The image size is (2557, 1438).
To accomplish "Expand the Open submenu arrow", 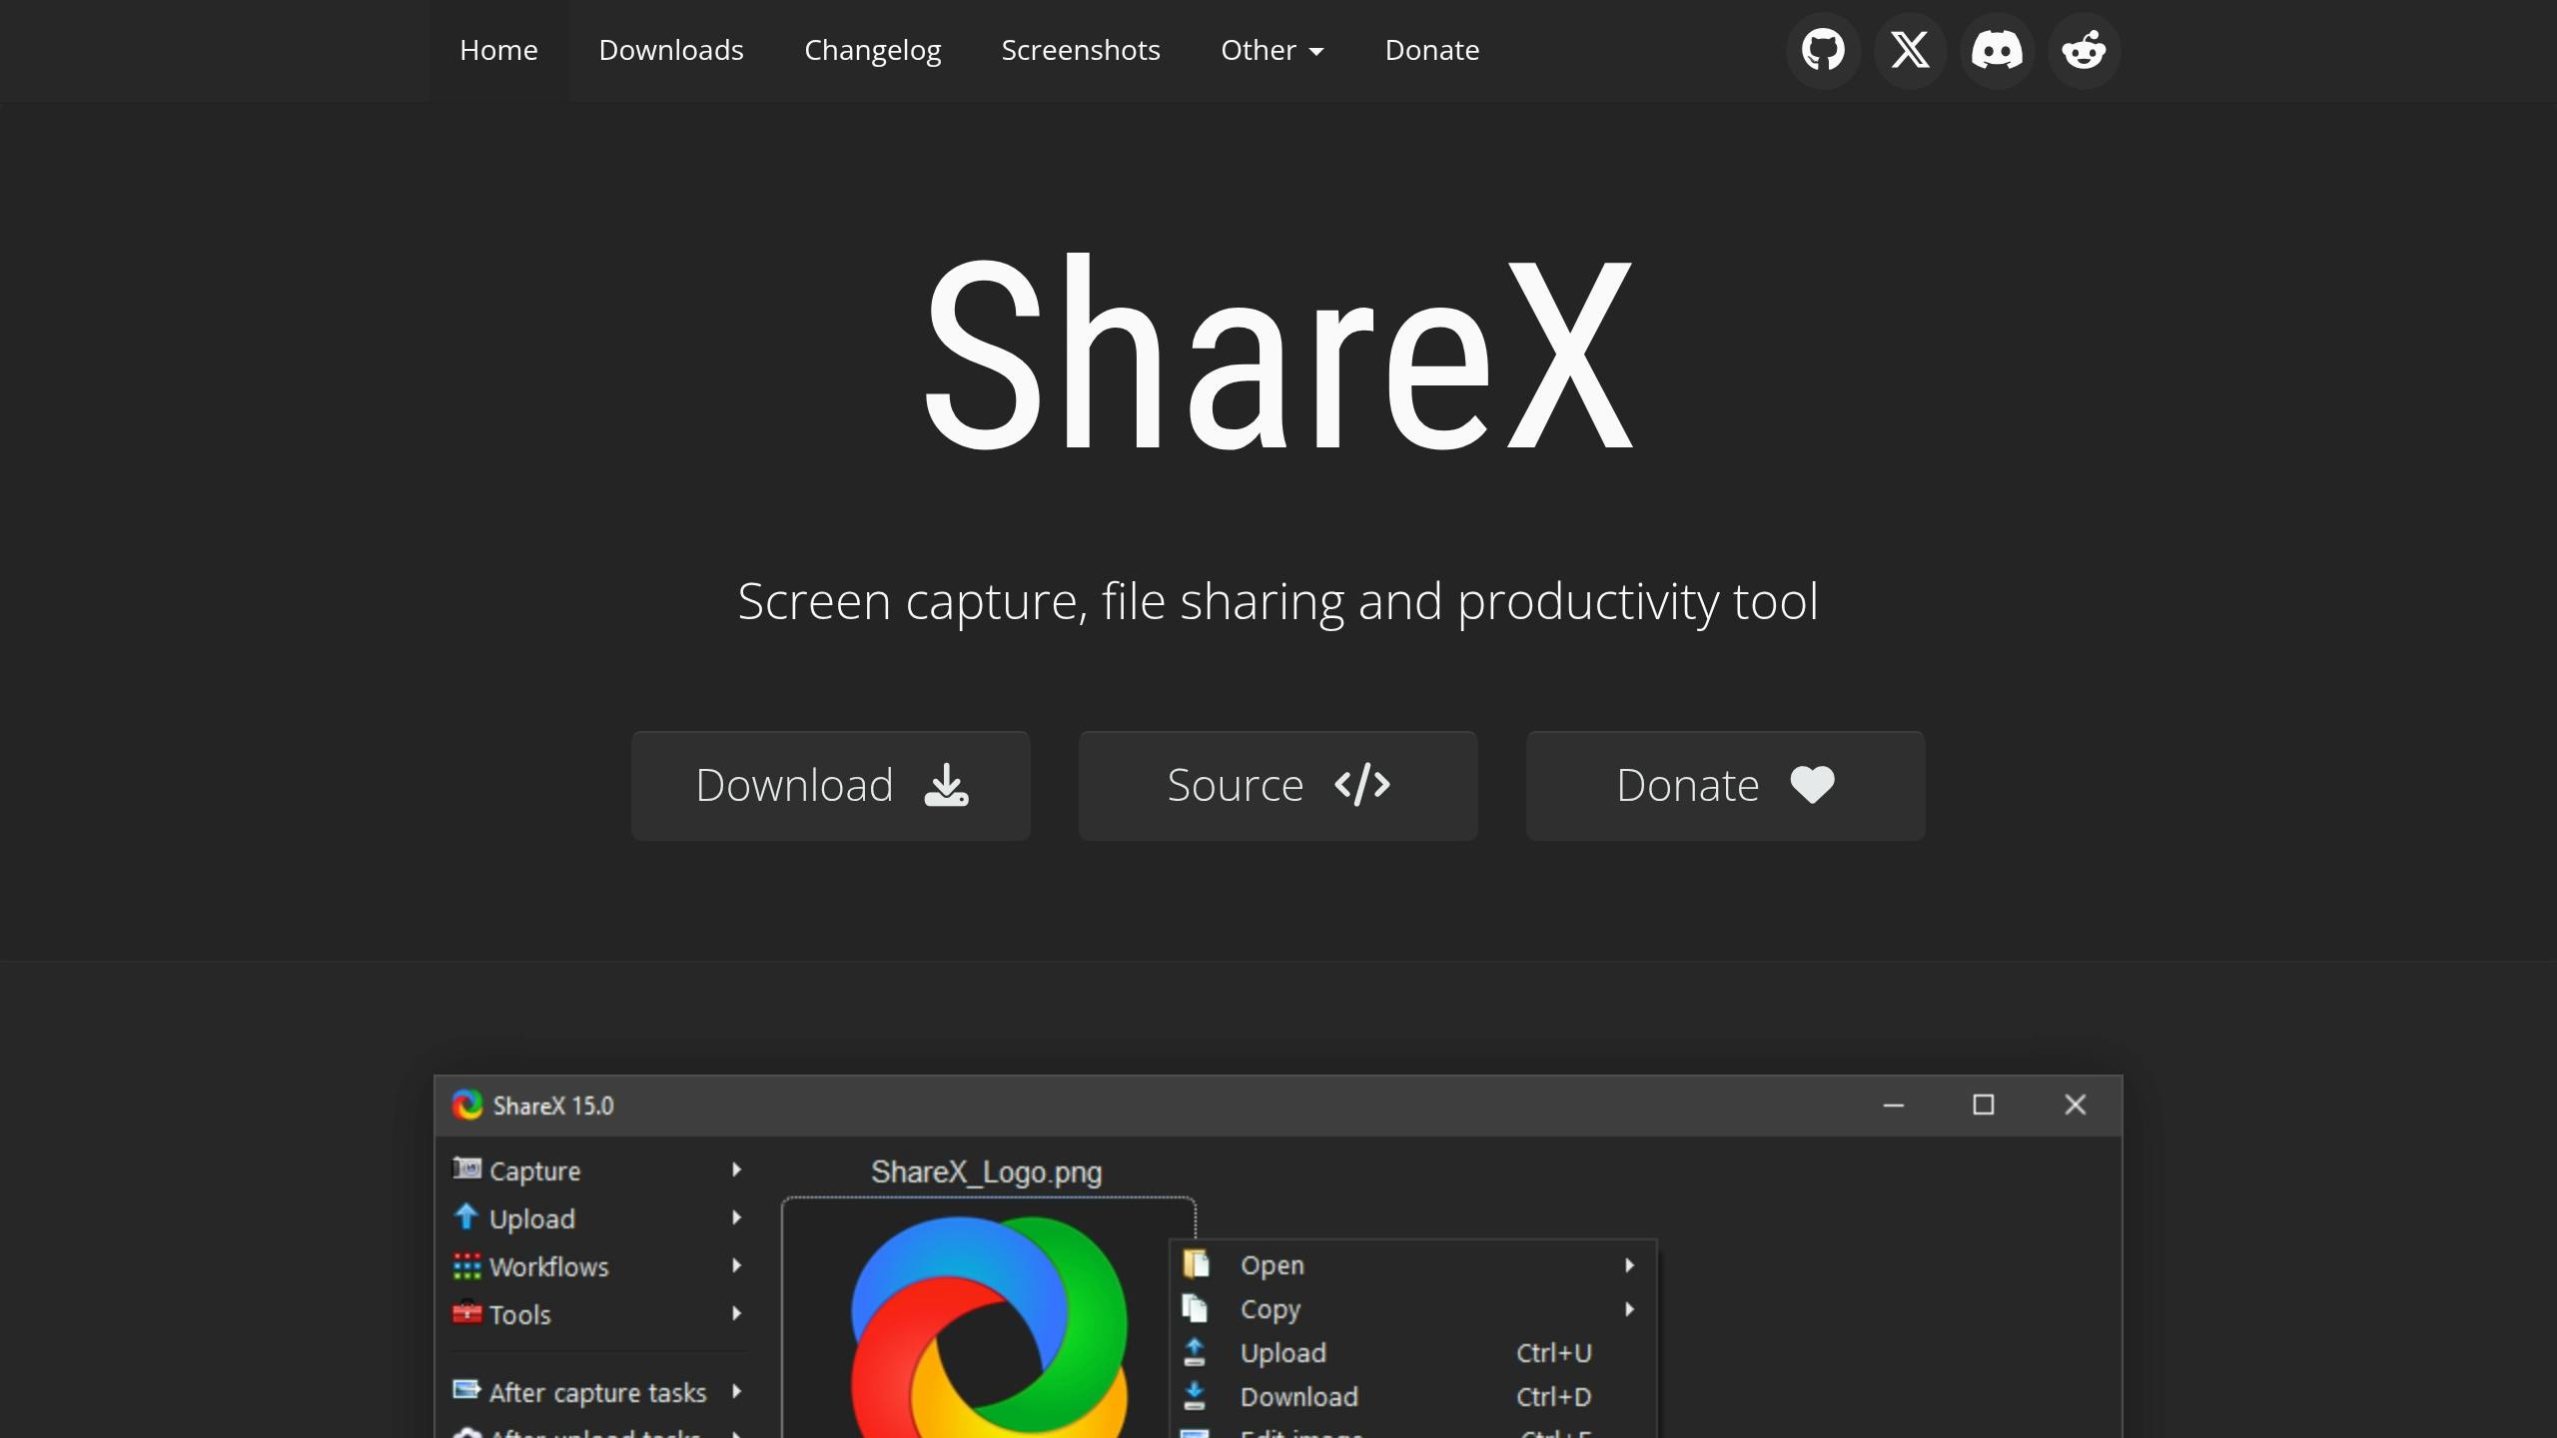I will (x=1629, y=1265).
